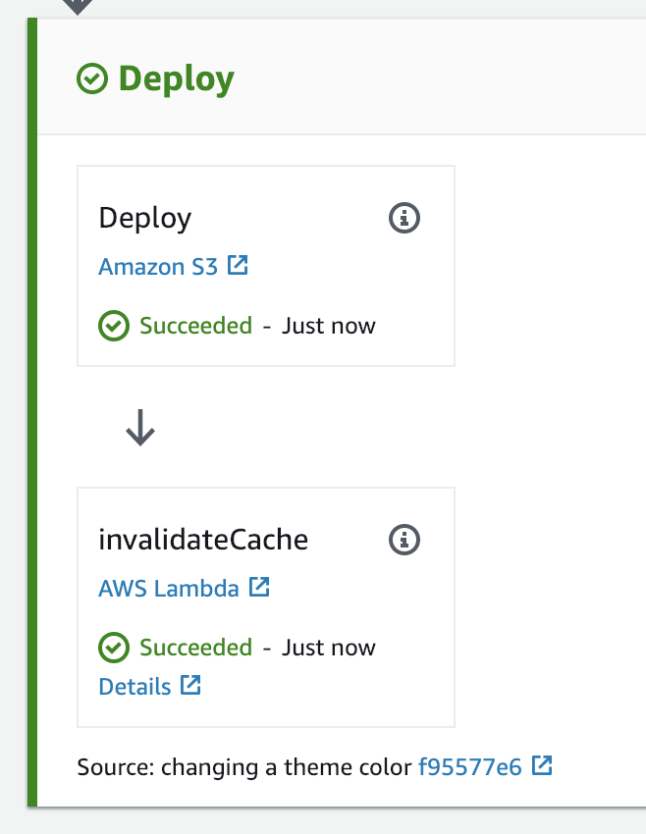Click the external link icon next to Details

pyautogui.click(x=190, y=686)
